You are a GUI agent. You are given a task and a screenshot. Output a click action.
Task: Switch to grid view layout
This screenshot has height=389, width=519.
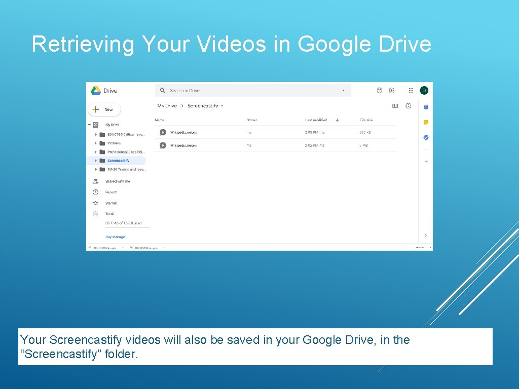[x=395, y=105]
